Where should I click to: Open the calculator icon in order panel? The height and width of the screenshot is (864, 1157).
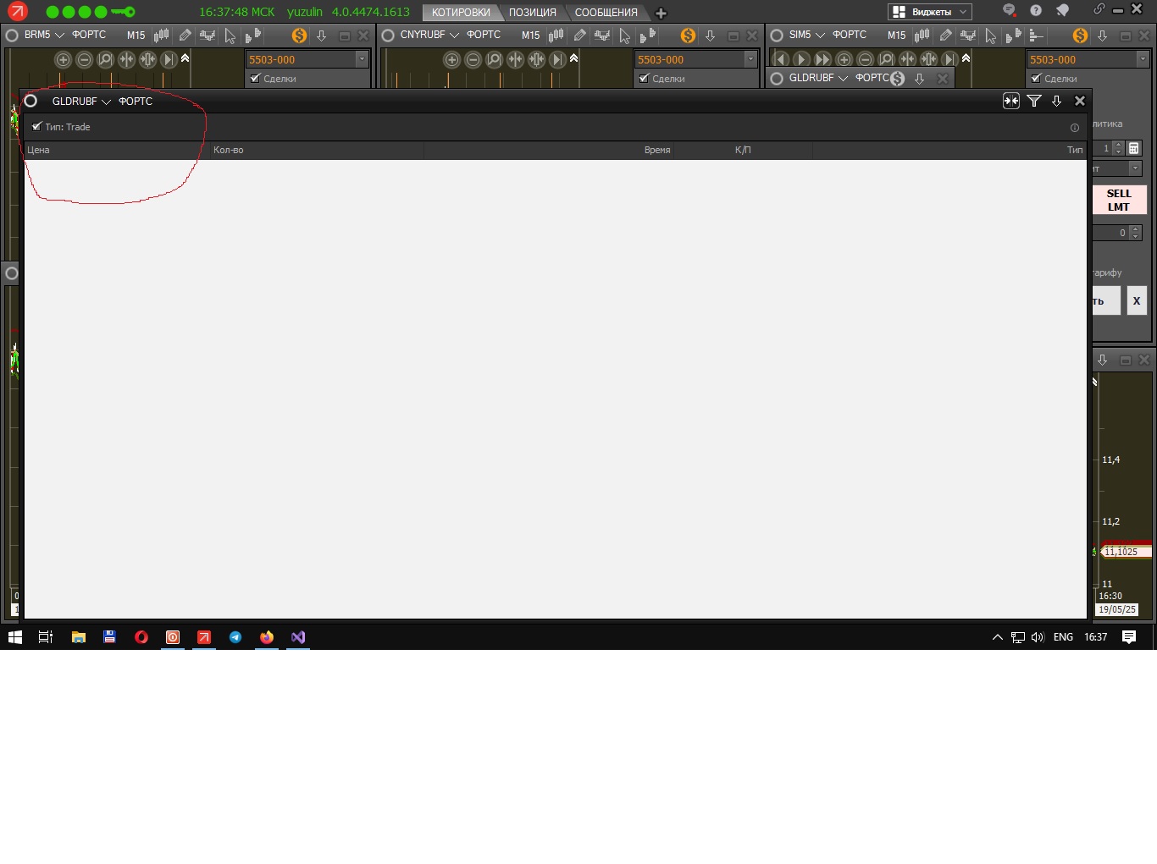pyautogui.click(x=1134, y=148)
